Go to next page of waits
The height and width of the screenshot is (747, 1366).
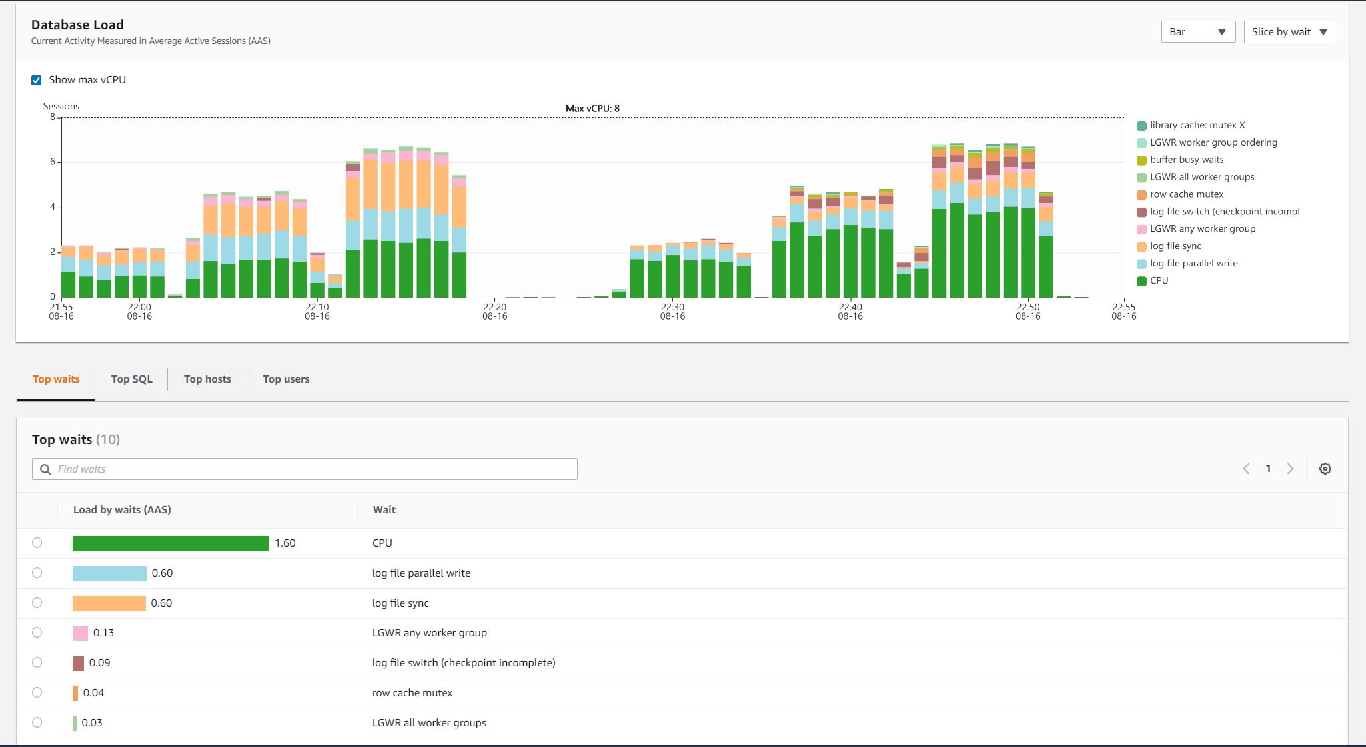point(1291,469)
